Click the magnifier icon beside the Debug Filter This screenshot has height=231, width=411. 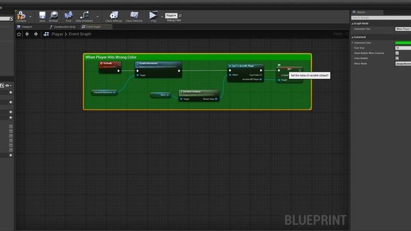(180, 15)
